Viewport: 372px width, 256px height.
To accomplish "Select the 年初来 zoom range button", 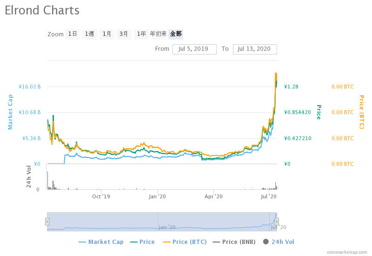I will click(158, 34).
